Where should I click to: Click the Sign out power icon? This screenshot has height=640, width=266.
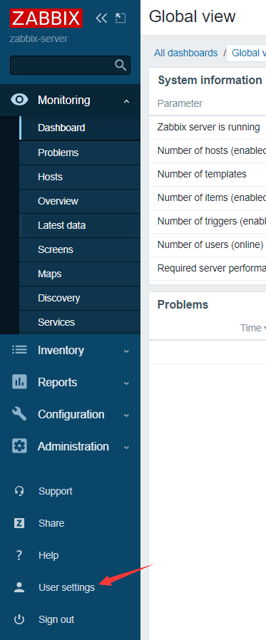[19, 619]
